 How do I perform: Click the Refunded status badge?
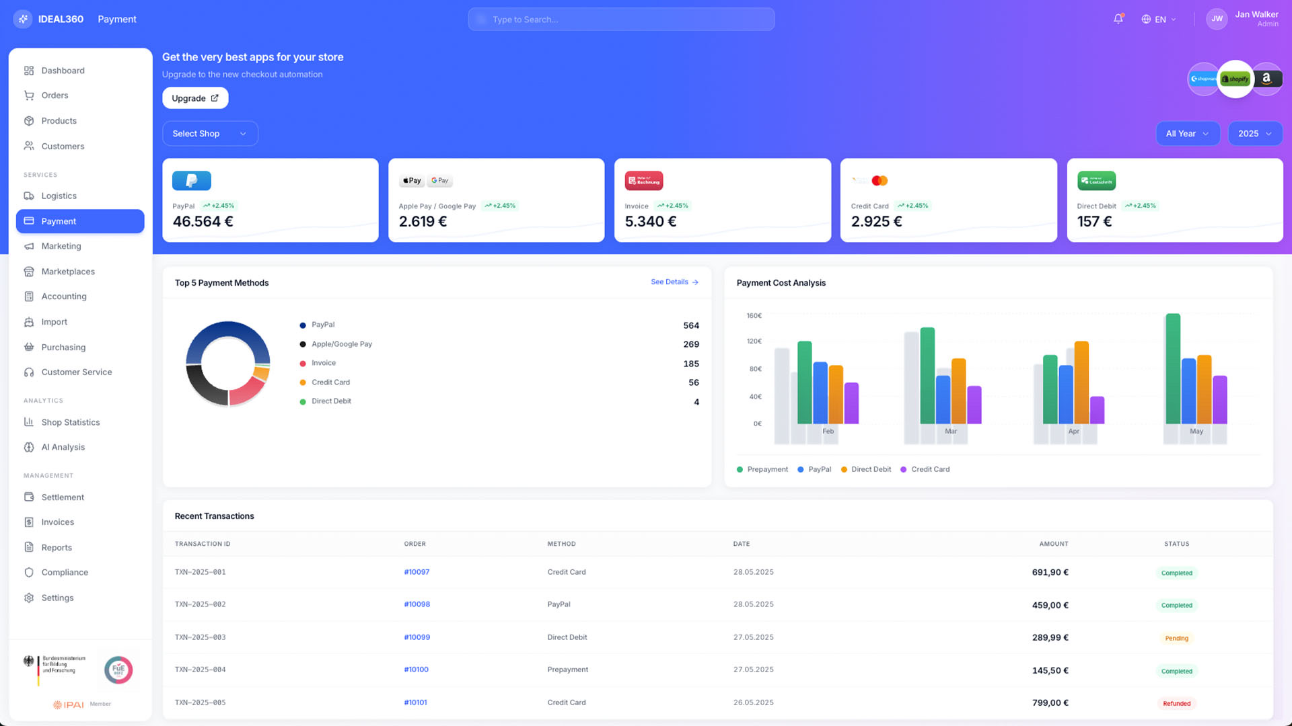click(1176, 704)
